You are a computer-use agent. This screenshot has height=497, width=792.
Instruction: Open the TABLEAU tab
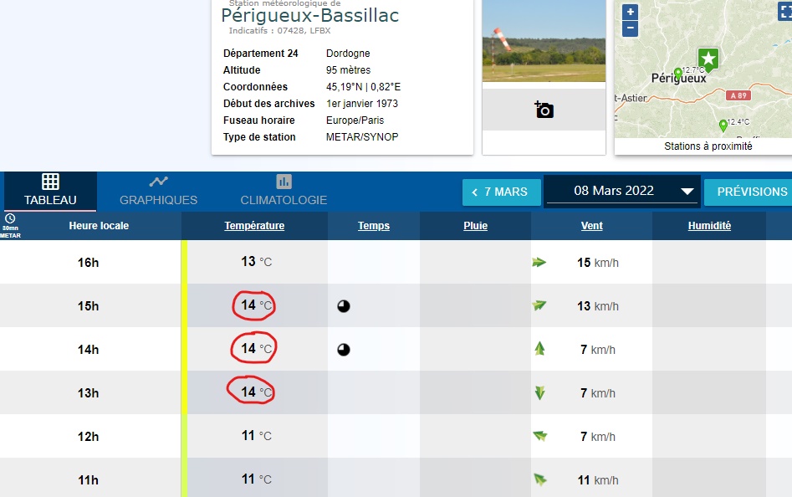pos(50,191)
